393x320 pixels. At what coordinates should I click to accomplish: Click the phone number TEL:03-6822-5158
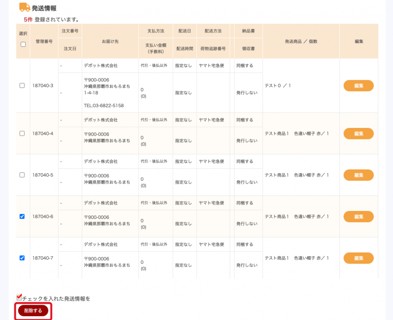click(104, 105)
